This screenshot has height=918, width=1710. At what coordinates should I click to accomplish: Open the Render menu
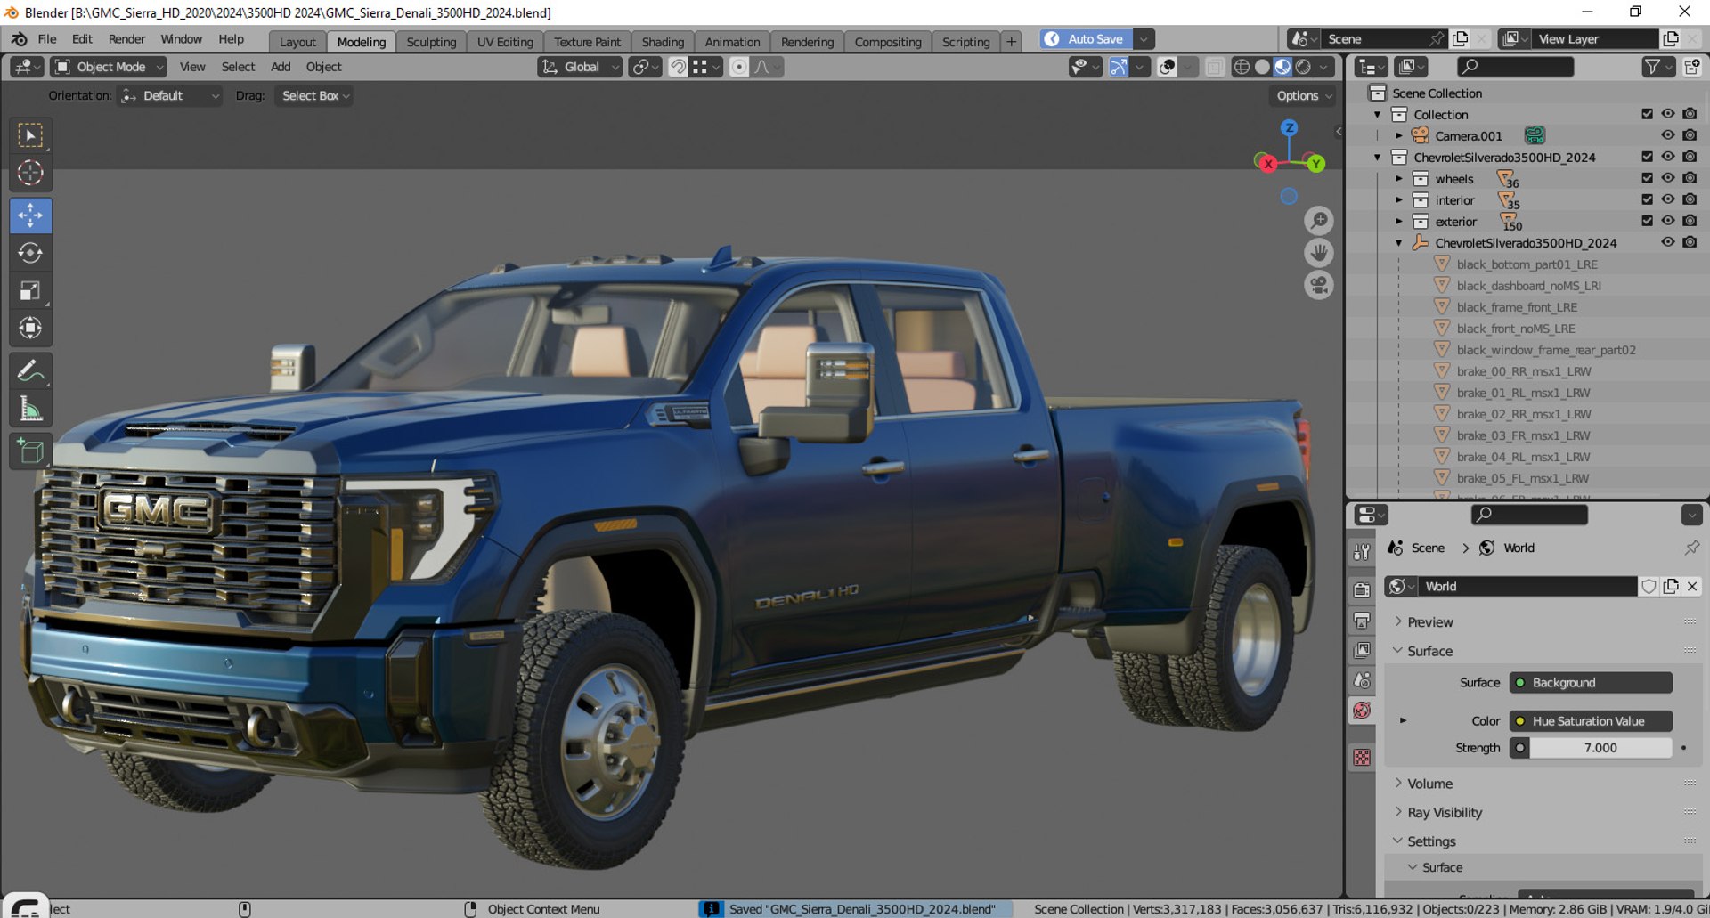[x=126, y=39]
